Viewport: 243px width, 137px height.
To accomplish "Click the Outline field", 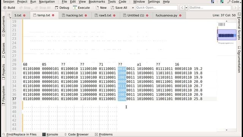I will 210,8.
